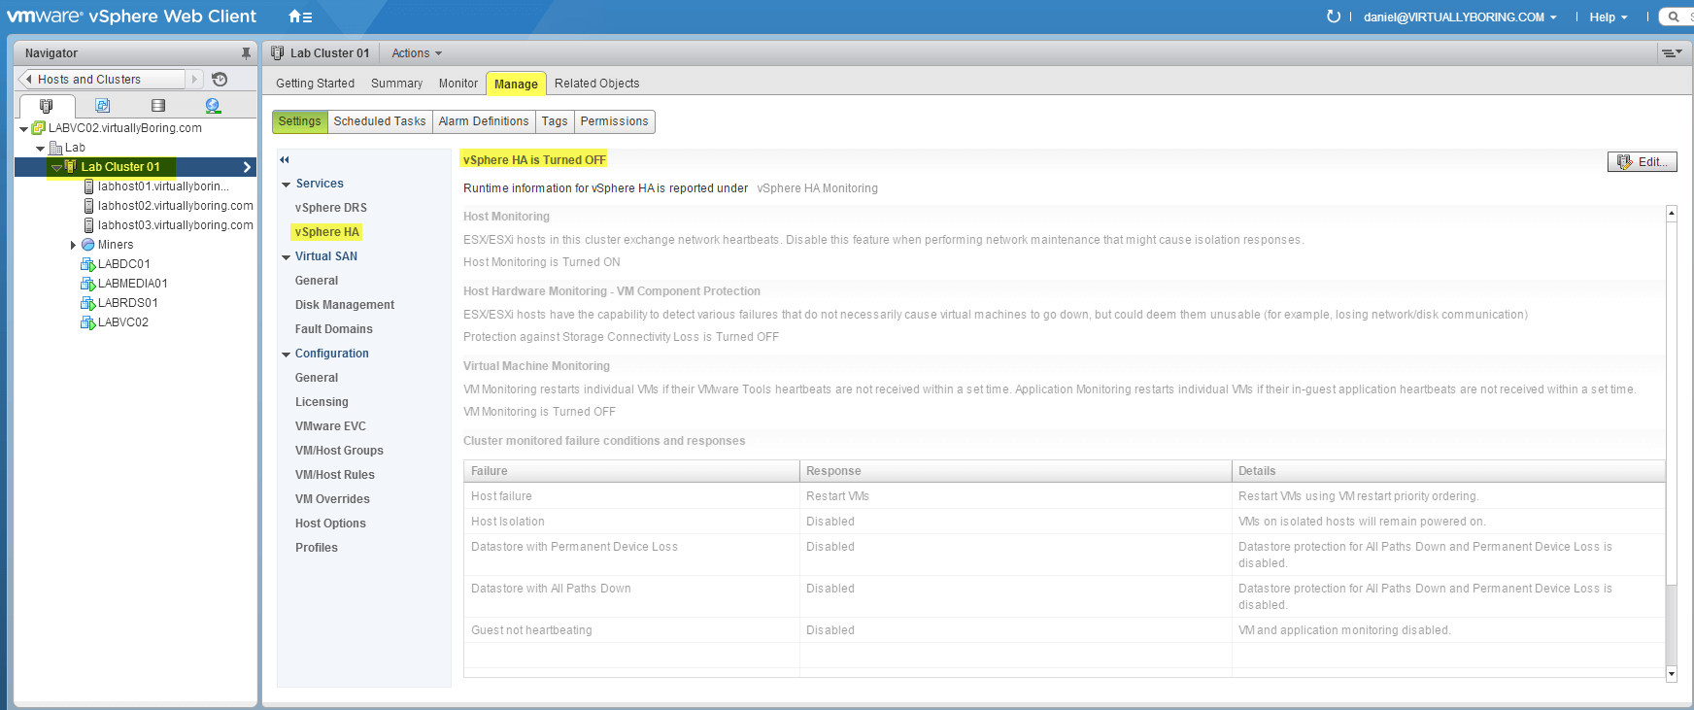Select host labhost02.virtuallyboring.com
1694x710 pixels.
(x=175, y=206)
